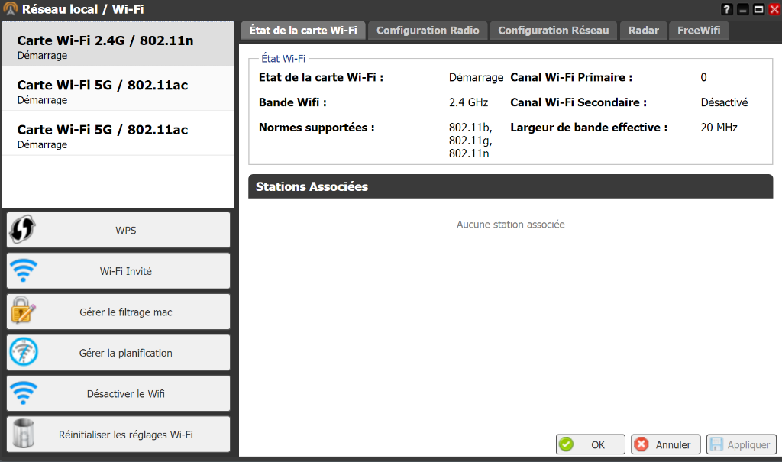The image size is (782, 462).
Task: Click the Désactiver le Wifi signal icon
Action: click(23, 394)
